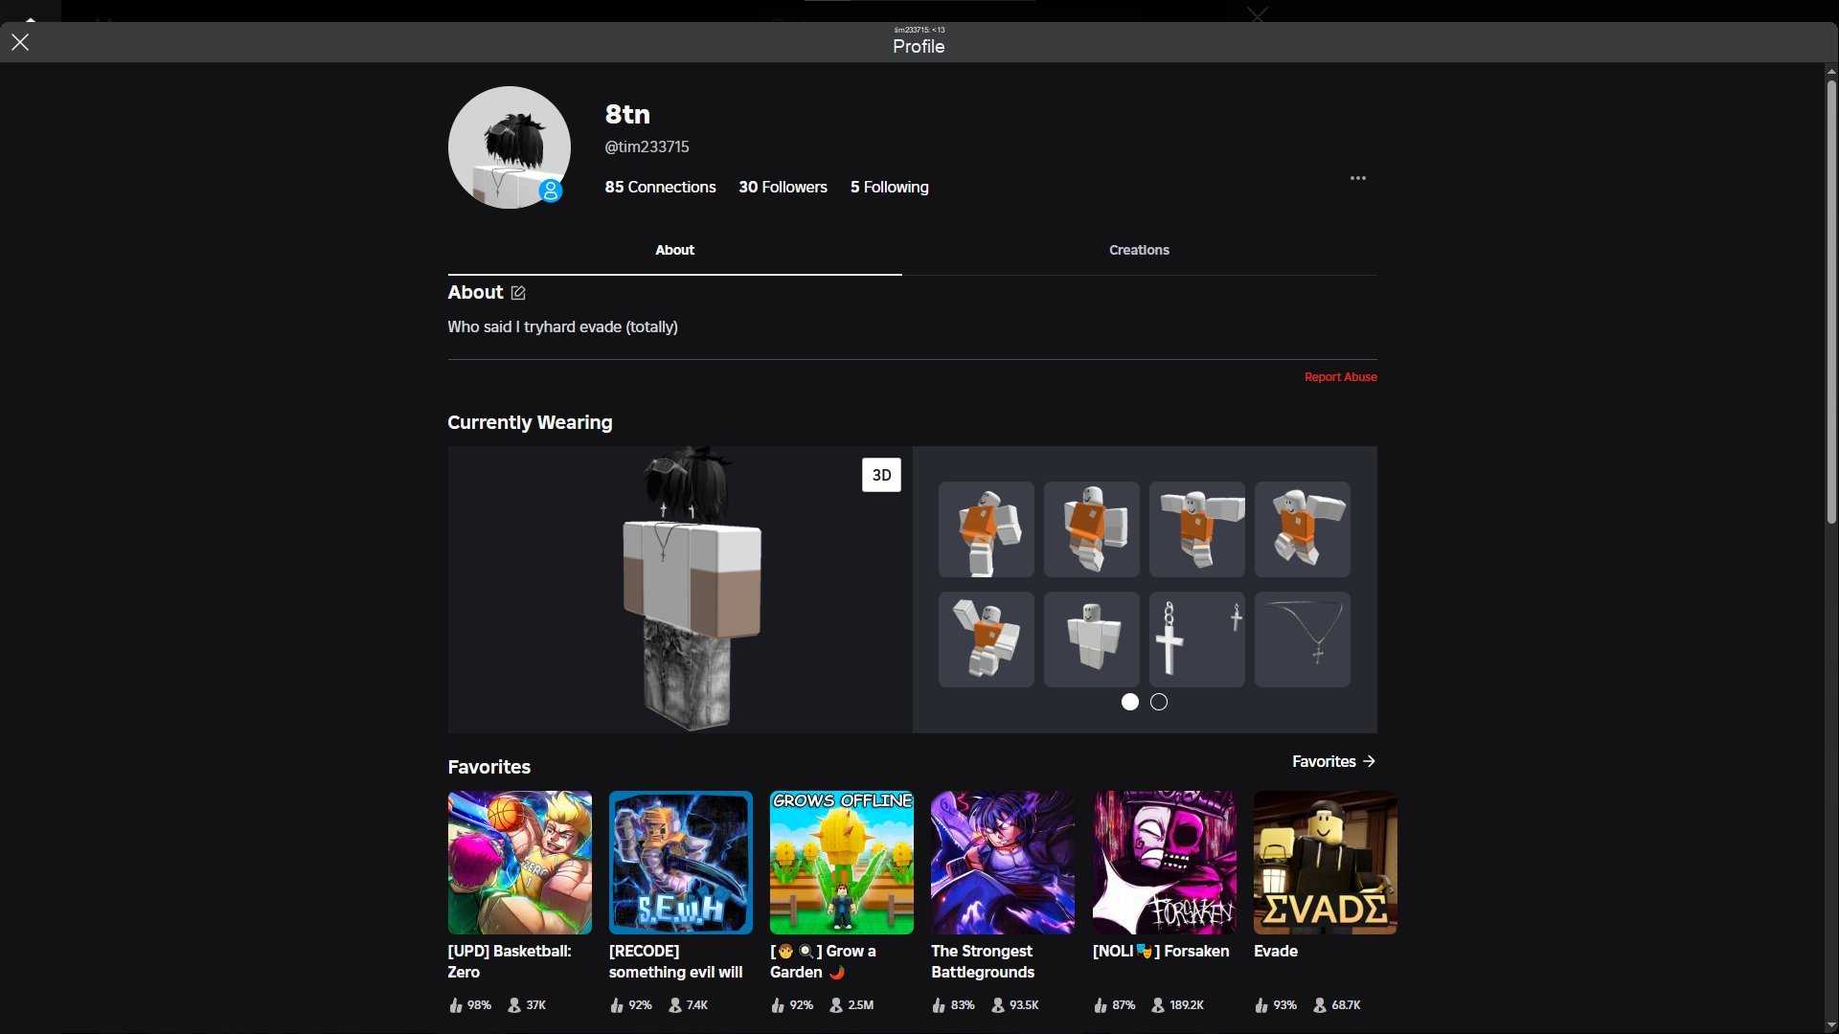
Task: Click the 83% rating under Strongest Battlegrounds
Action: pos(953,1005)
